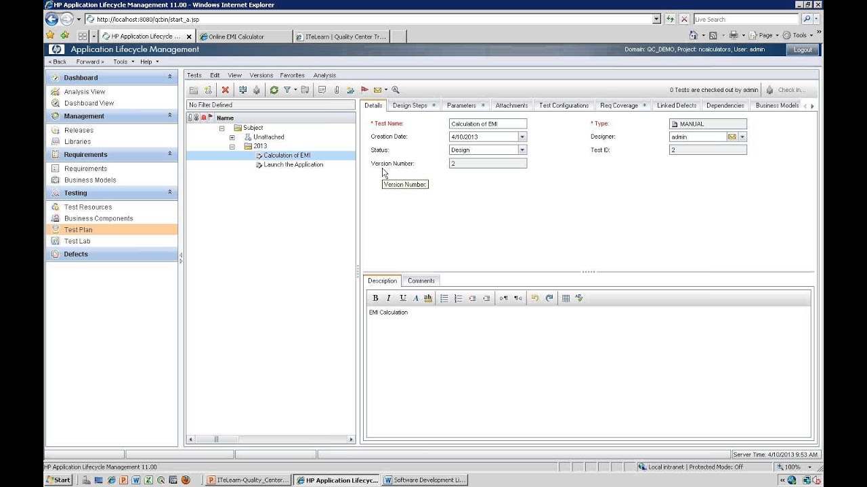Switch to the Attachments tab
Viewport: 867px width, 487px height.
pos(511,106)
